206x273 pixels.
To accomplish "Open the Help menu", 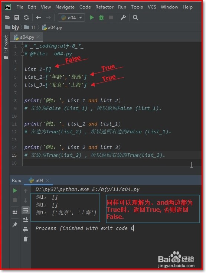I will (187, 7).
